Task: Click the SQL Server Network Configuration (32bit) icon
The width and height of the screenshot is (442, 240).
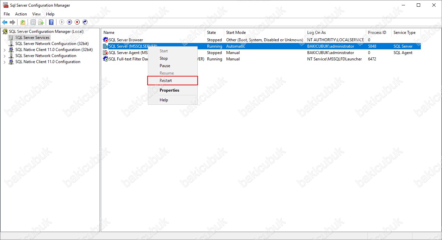Action: 11,44
